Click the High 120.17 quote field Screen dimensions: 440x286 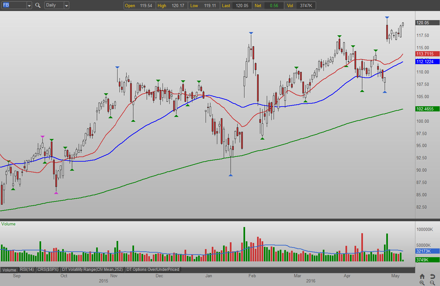[172, 6]
